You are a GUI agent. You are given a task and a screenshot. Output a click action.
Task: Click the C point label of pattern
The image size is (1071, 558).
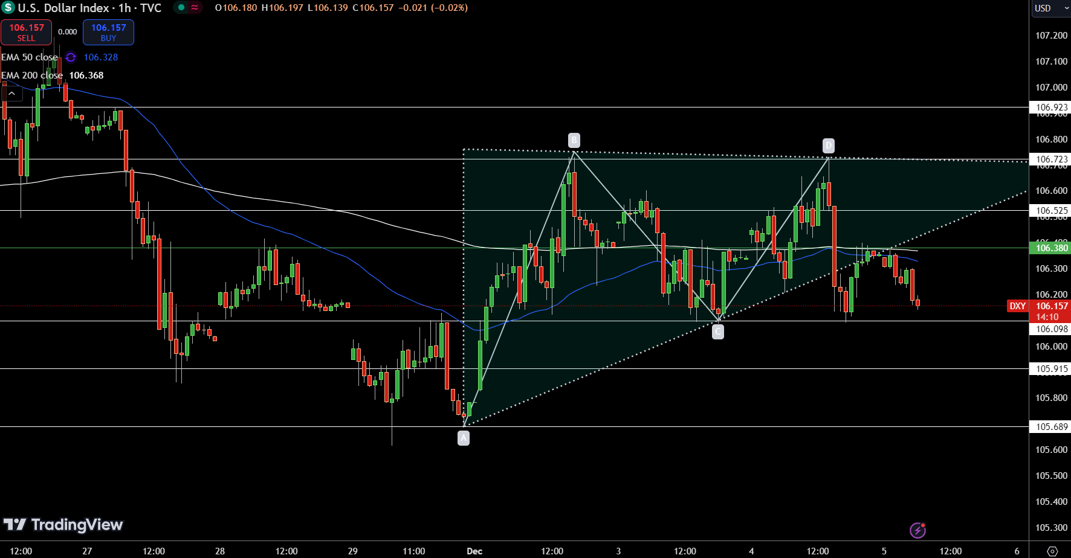coord(717,332)
